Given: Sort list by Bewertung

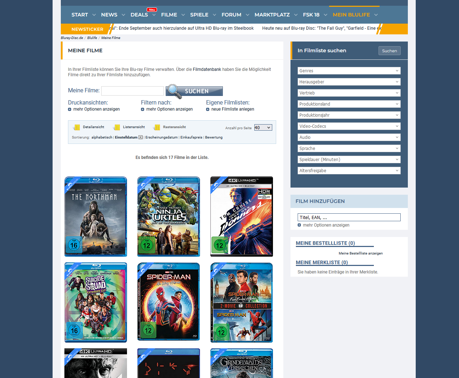Looking at the screenshot, I should 214,137.
